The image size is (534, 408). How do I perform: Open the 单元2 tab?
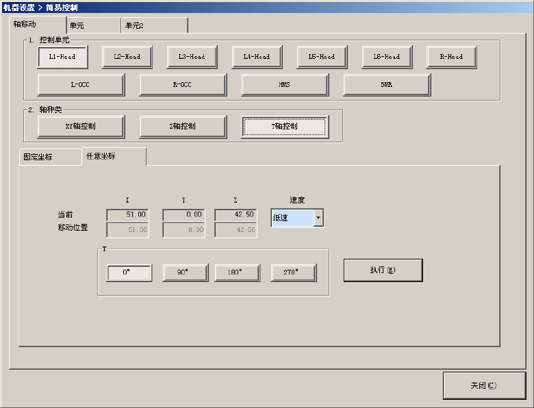[x=154, y=25]
